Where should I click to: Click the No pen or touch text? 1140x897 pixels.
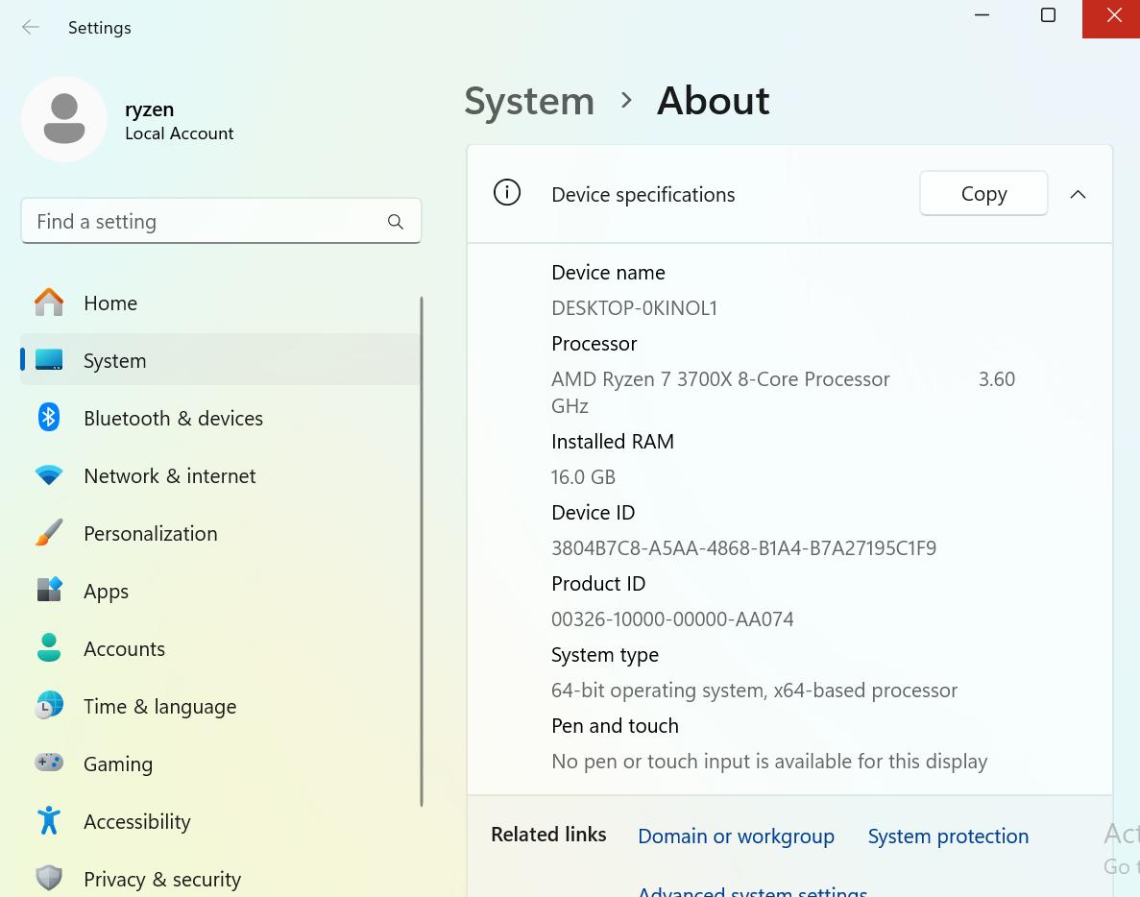pyautogui.click(x=769, y=762)
